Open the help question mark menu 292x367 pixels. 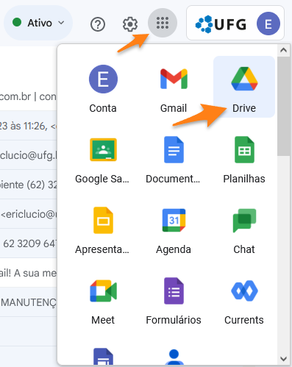98,24
